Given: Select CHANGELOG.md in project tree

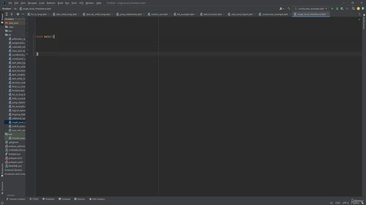Looking at the screenshot, I should [15, 150].
